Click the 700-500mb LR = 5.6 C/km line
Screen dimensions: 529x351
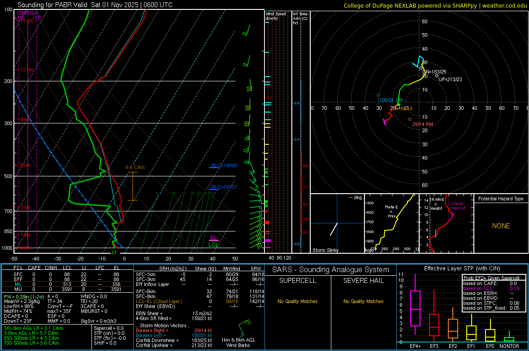(x=31, y=343)
